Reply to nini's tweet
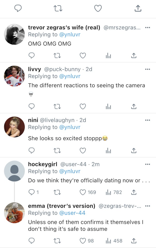 click(32, 150)
